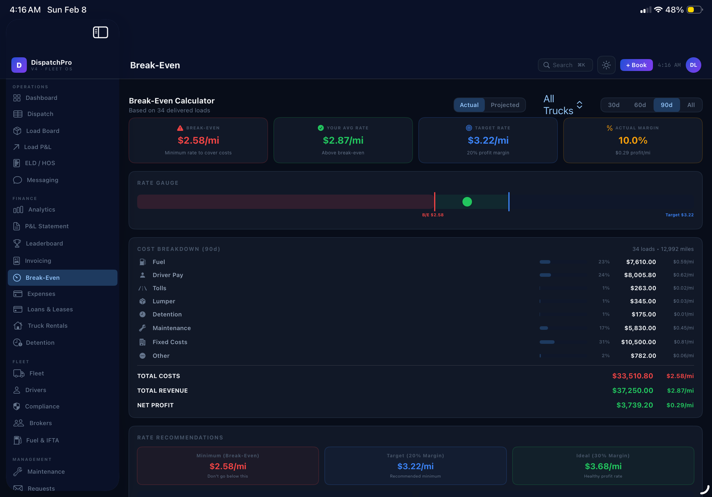Choose the All time range option
Image resolution: width=712 pixels, height=497 pixels.
tap(691, 105)
